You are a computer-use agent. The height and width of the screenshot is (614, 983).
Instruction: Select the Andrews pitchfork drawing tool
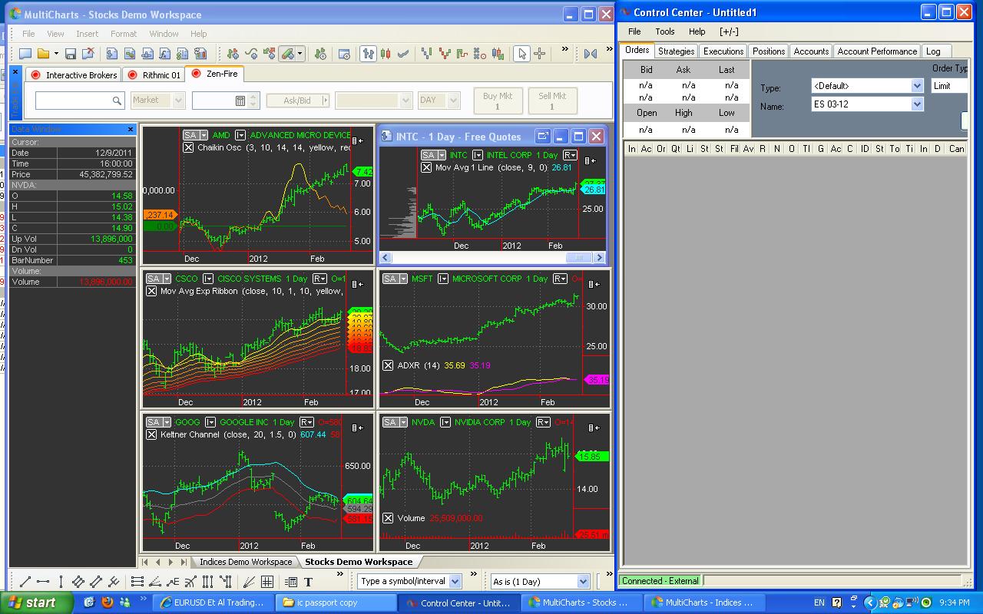[x=114, y=582]
